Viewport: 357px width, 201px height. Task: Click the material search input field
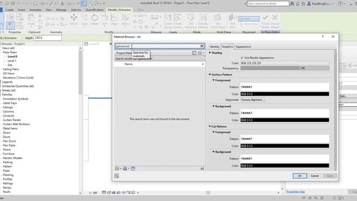pyautogui.click(x=157, y=46)
